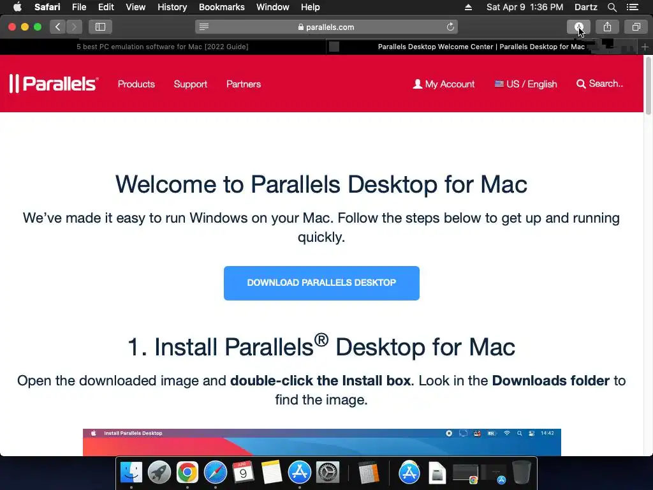This screenshot has width=653, height=490.
Task: Open the Support menu on Parallels site
Action: [190, 84]
